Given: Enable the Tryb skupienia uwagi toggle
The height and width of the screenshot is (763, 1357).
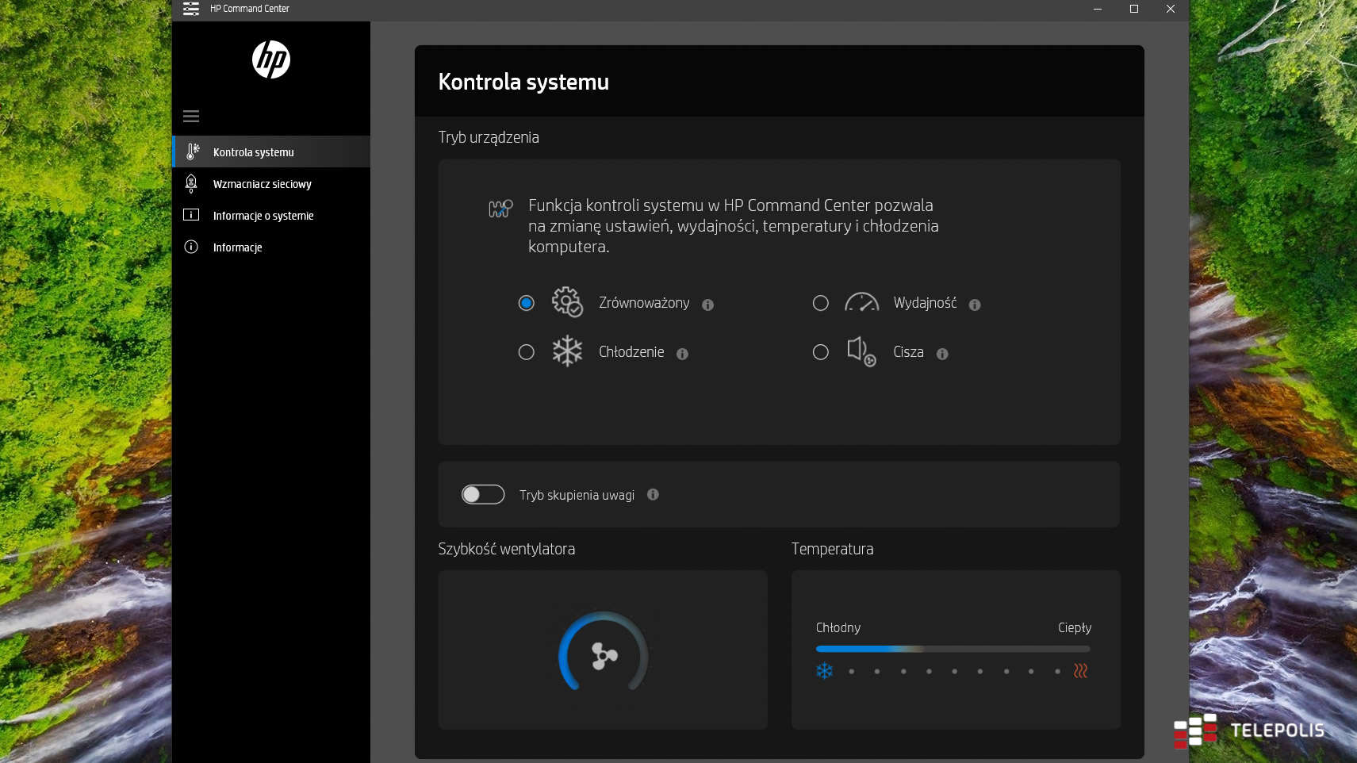Looking at the screenshot, I should coord(483,495).
